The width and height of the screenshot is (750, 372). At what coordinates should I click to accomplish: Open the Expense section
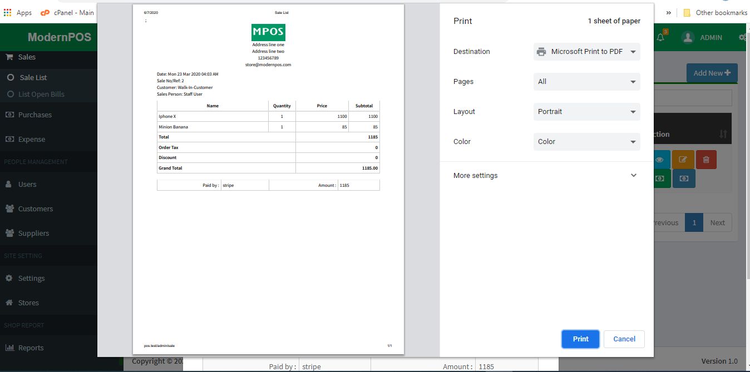[32, 140]
